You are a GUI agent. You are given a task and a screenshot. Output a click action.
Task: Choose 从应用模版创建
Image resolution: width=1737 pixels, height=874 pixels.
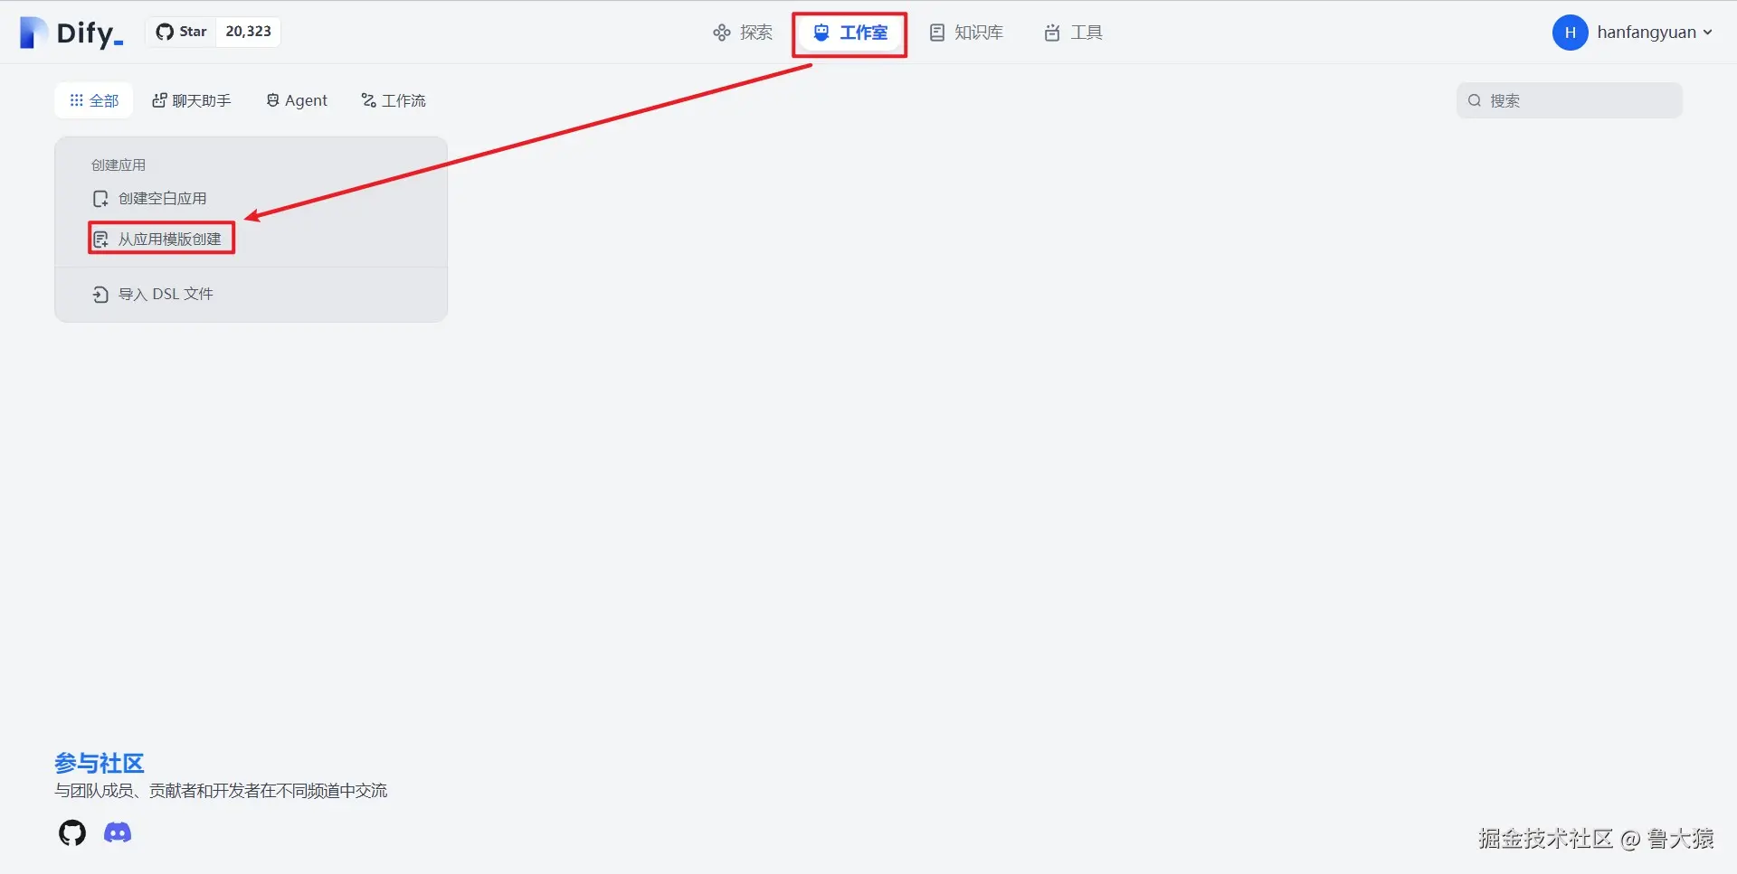click(161, 239)
